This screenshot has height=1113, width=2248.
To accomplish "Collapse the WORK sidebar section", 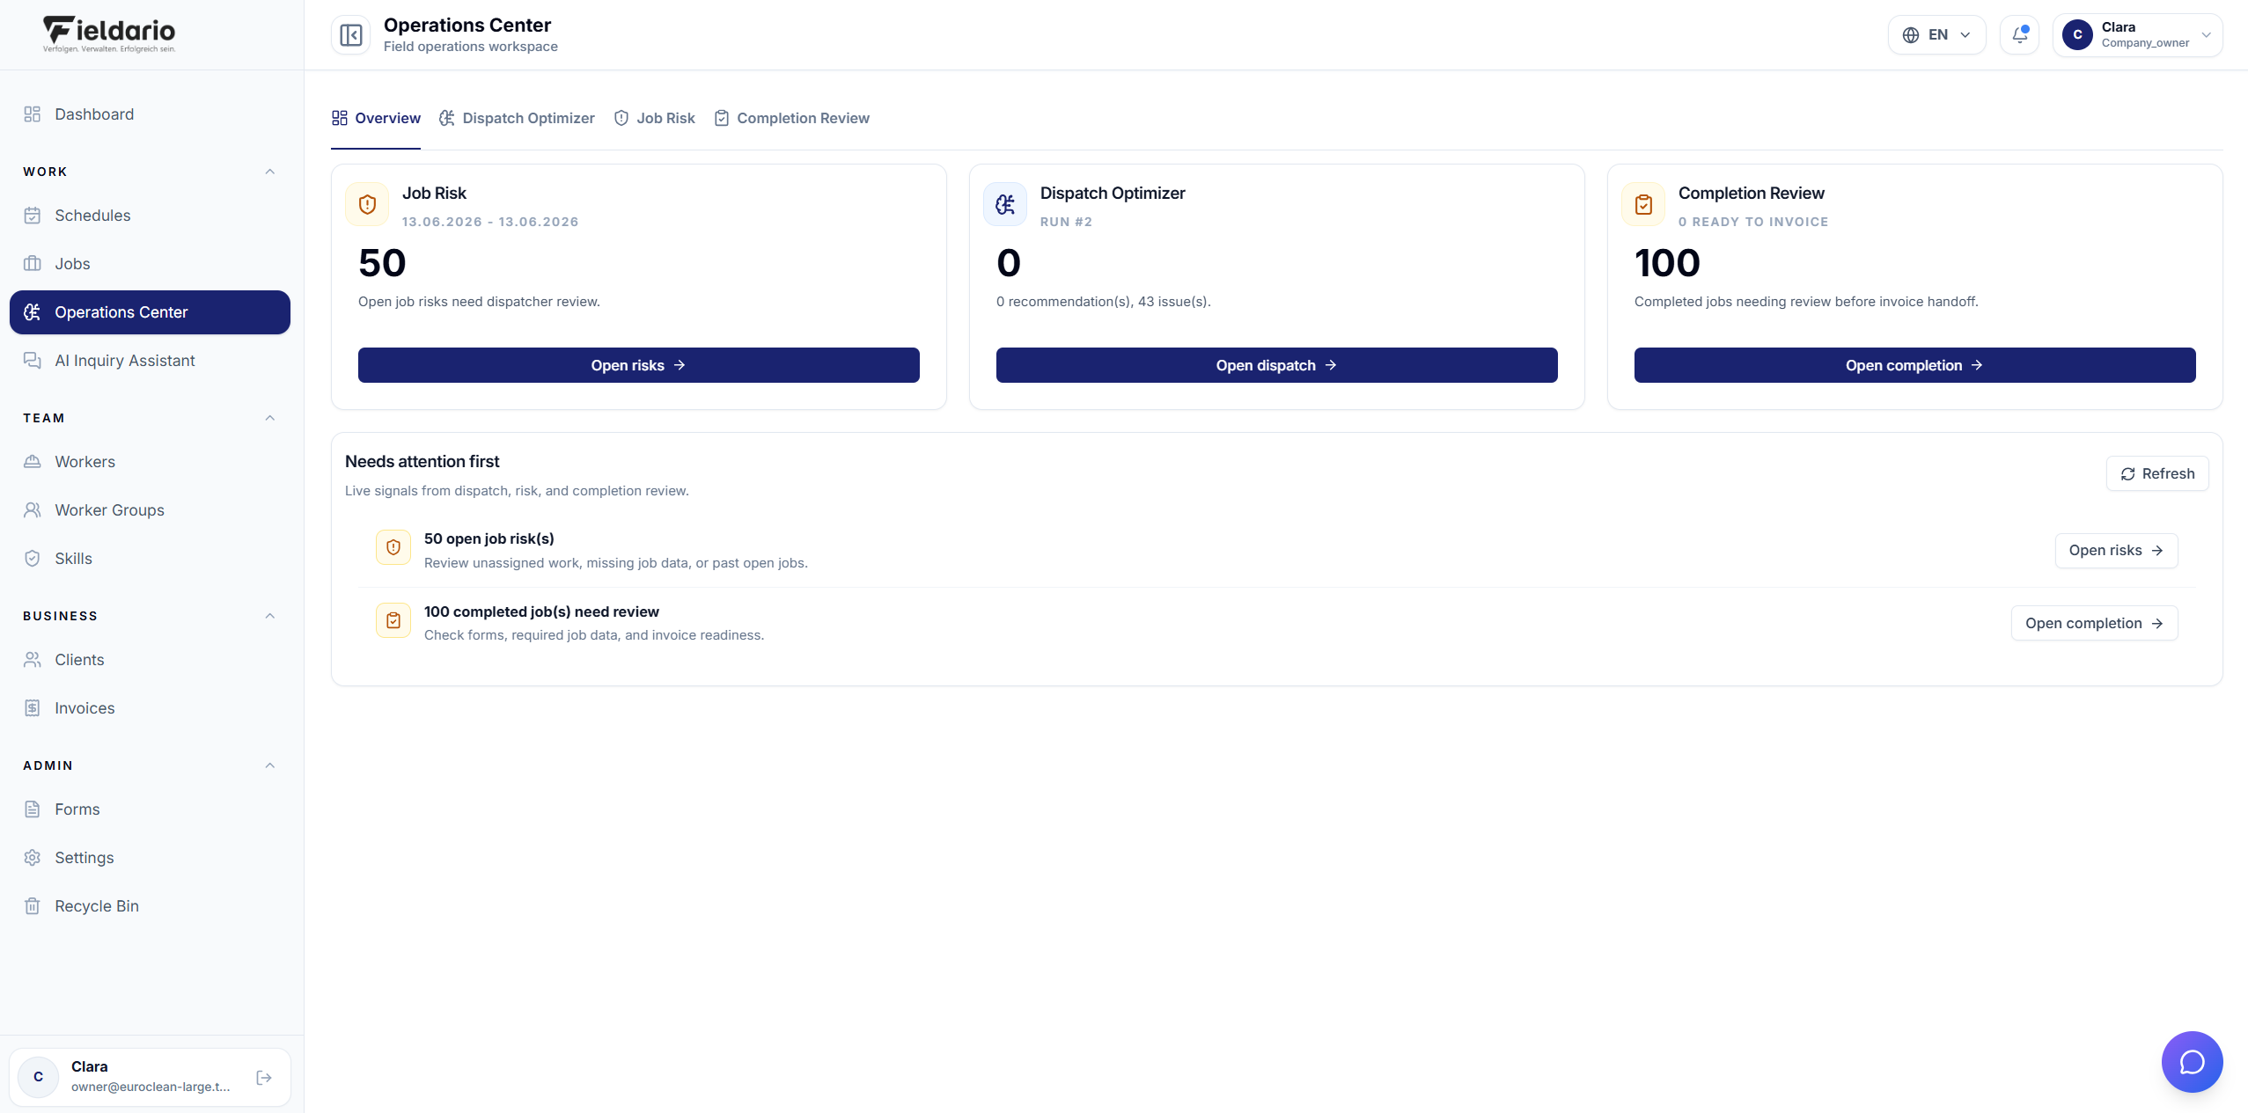I will pyautogui.click(x=270, y=172).
